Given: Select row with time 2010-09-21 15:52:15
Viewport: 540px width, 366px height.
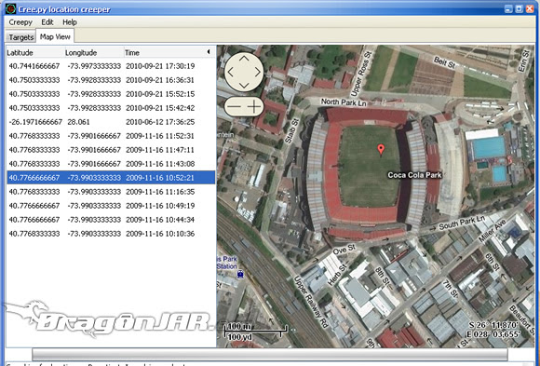Looking at the screenshot, I should pyautogui.click(x=111, y=94).
